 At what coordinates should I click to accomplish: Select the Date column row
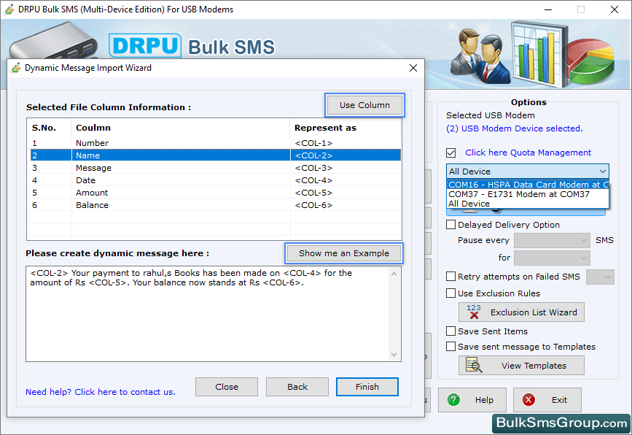216,180
